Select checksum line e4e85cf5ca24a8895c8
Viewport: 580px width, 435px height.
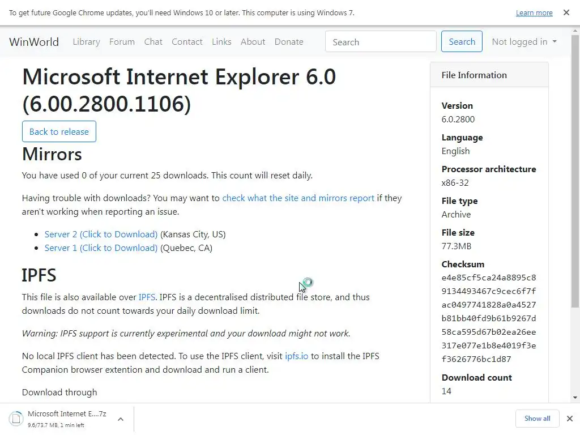click(x=489, y=278)
